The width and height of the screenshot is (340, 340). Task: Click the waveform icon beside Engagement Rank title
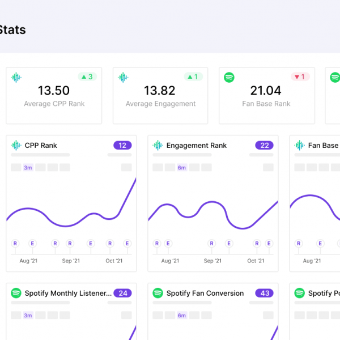pos(158,145)
